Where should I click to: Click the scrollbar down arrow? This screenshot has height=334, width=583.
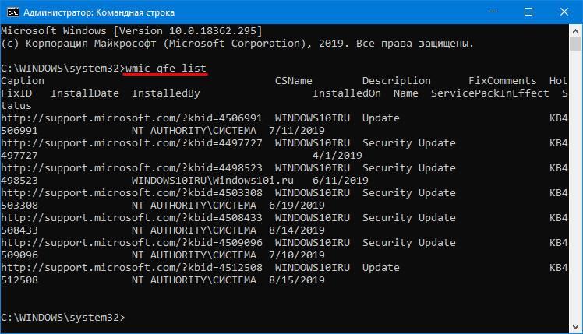click(575, 327)
